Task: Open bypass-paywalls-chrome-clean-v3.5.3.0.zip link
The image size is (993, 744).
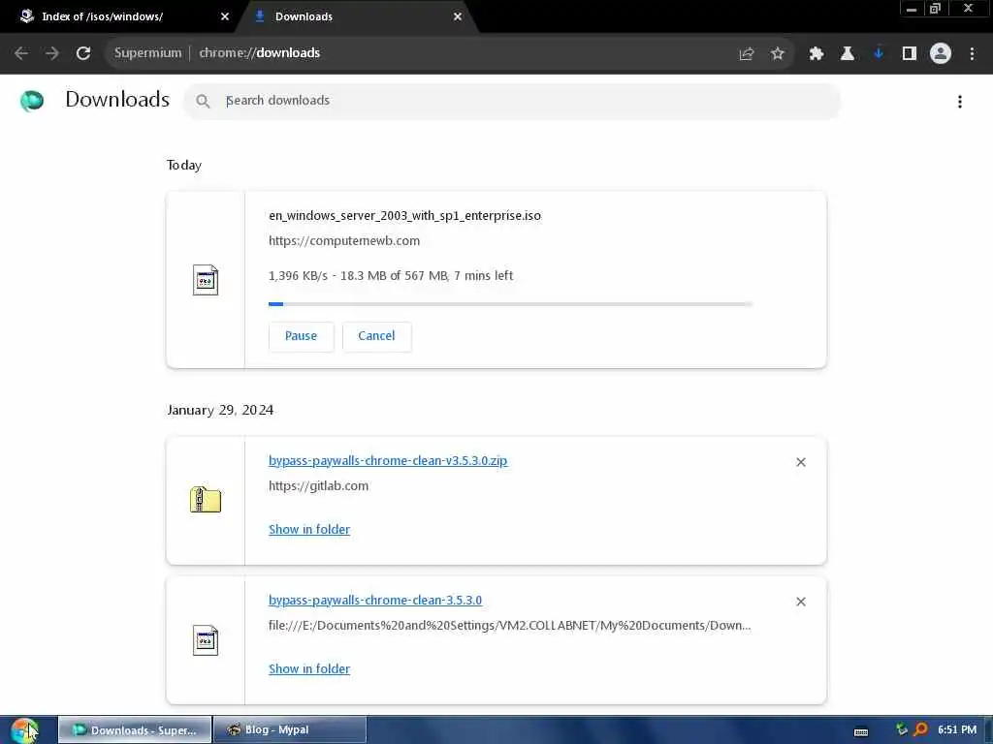Action: 388,460
